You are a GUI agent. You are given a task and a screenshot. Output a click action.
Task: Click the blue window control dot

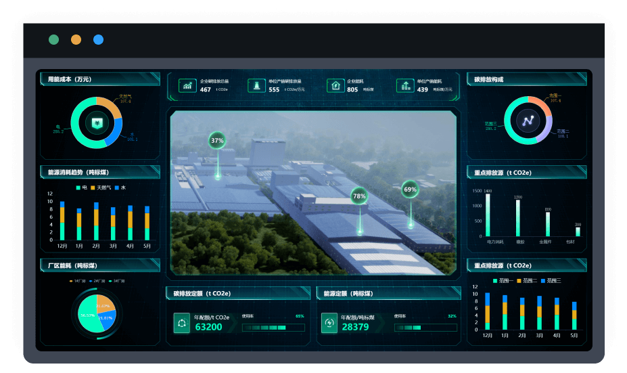click(x=99, y=40)
